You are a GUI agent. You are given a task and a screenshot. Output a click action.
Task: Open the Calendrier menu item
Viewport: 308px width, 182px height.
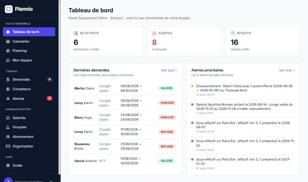(x=29, y=41)
